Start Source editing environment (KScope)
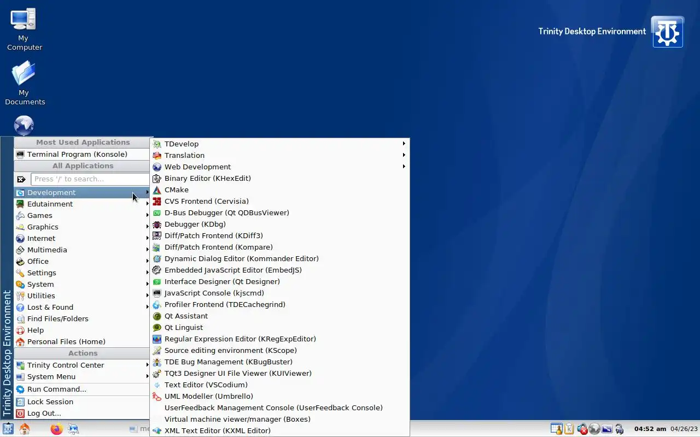This screenshot has width=700, height=437. (279, 350)
